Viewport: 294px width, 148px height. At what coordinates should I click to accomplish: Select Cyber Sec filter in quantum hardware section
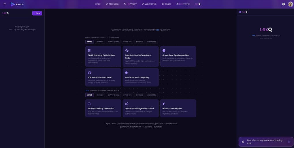(x=127, y=95)
